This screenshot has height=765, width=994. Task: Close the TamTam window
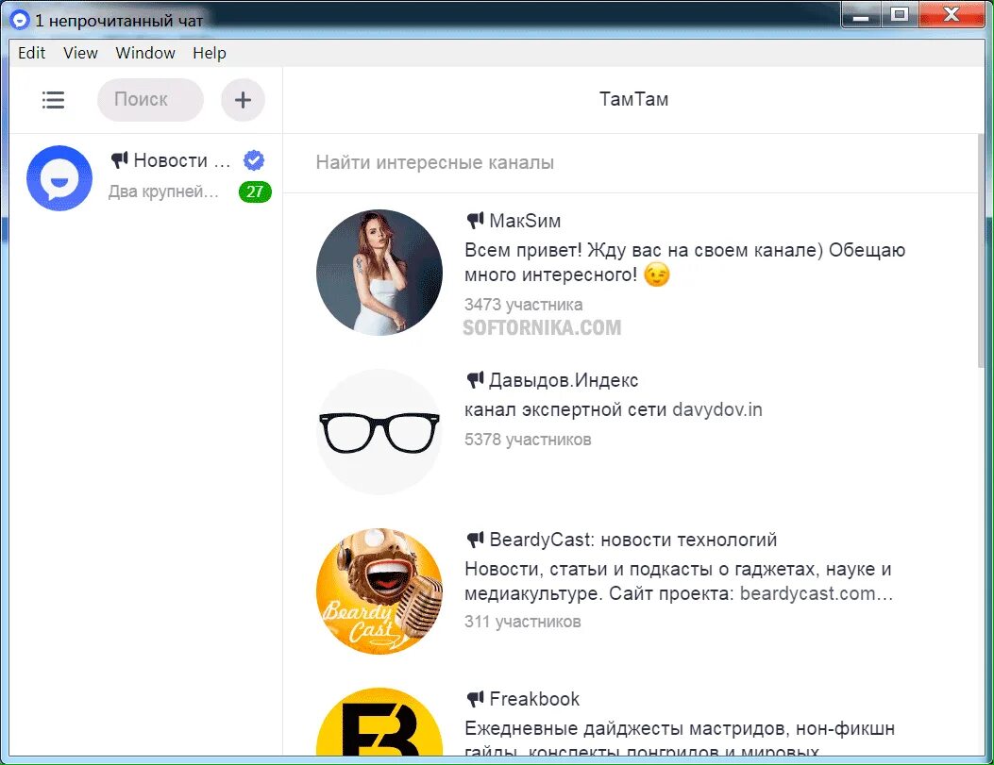coord(951,15)
